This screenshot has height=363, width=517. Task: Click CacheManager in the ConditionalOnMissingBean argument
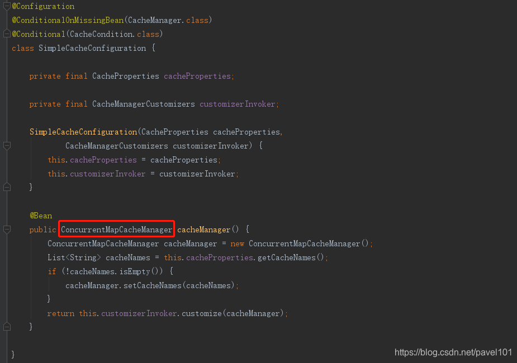[x=154, y=20]
